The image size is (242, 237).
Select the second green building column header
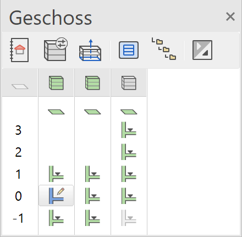(x=92, y=83)
